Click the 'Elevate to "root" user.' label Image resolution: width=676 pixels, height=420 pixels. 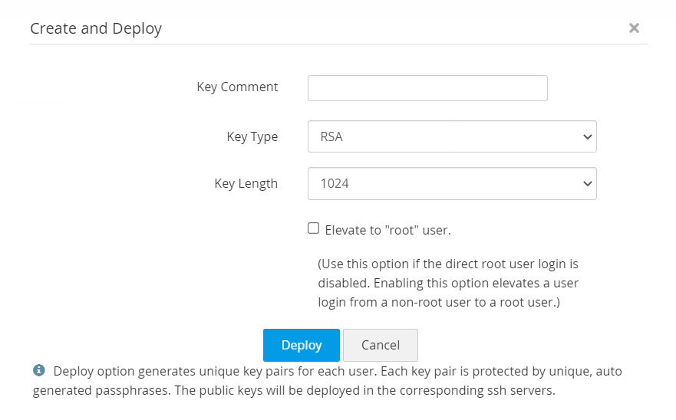[x=387, y=230]
